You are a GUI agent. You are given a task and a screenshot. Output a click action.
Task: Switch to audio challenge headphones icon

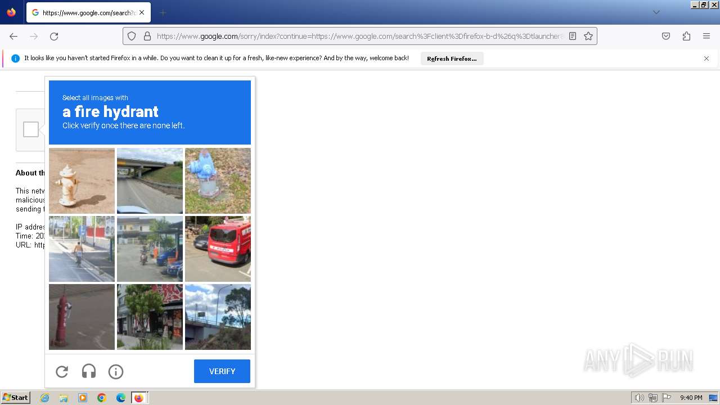coord(89,371)
